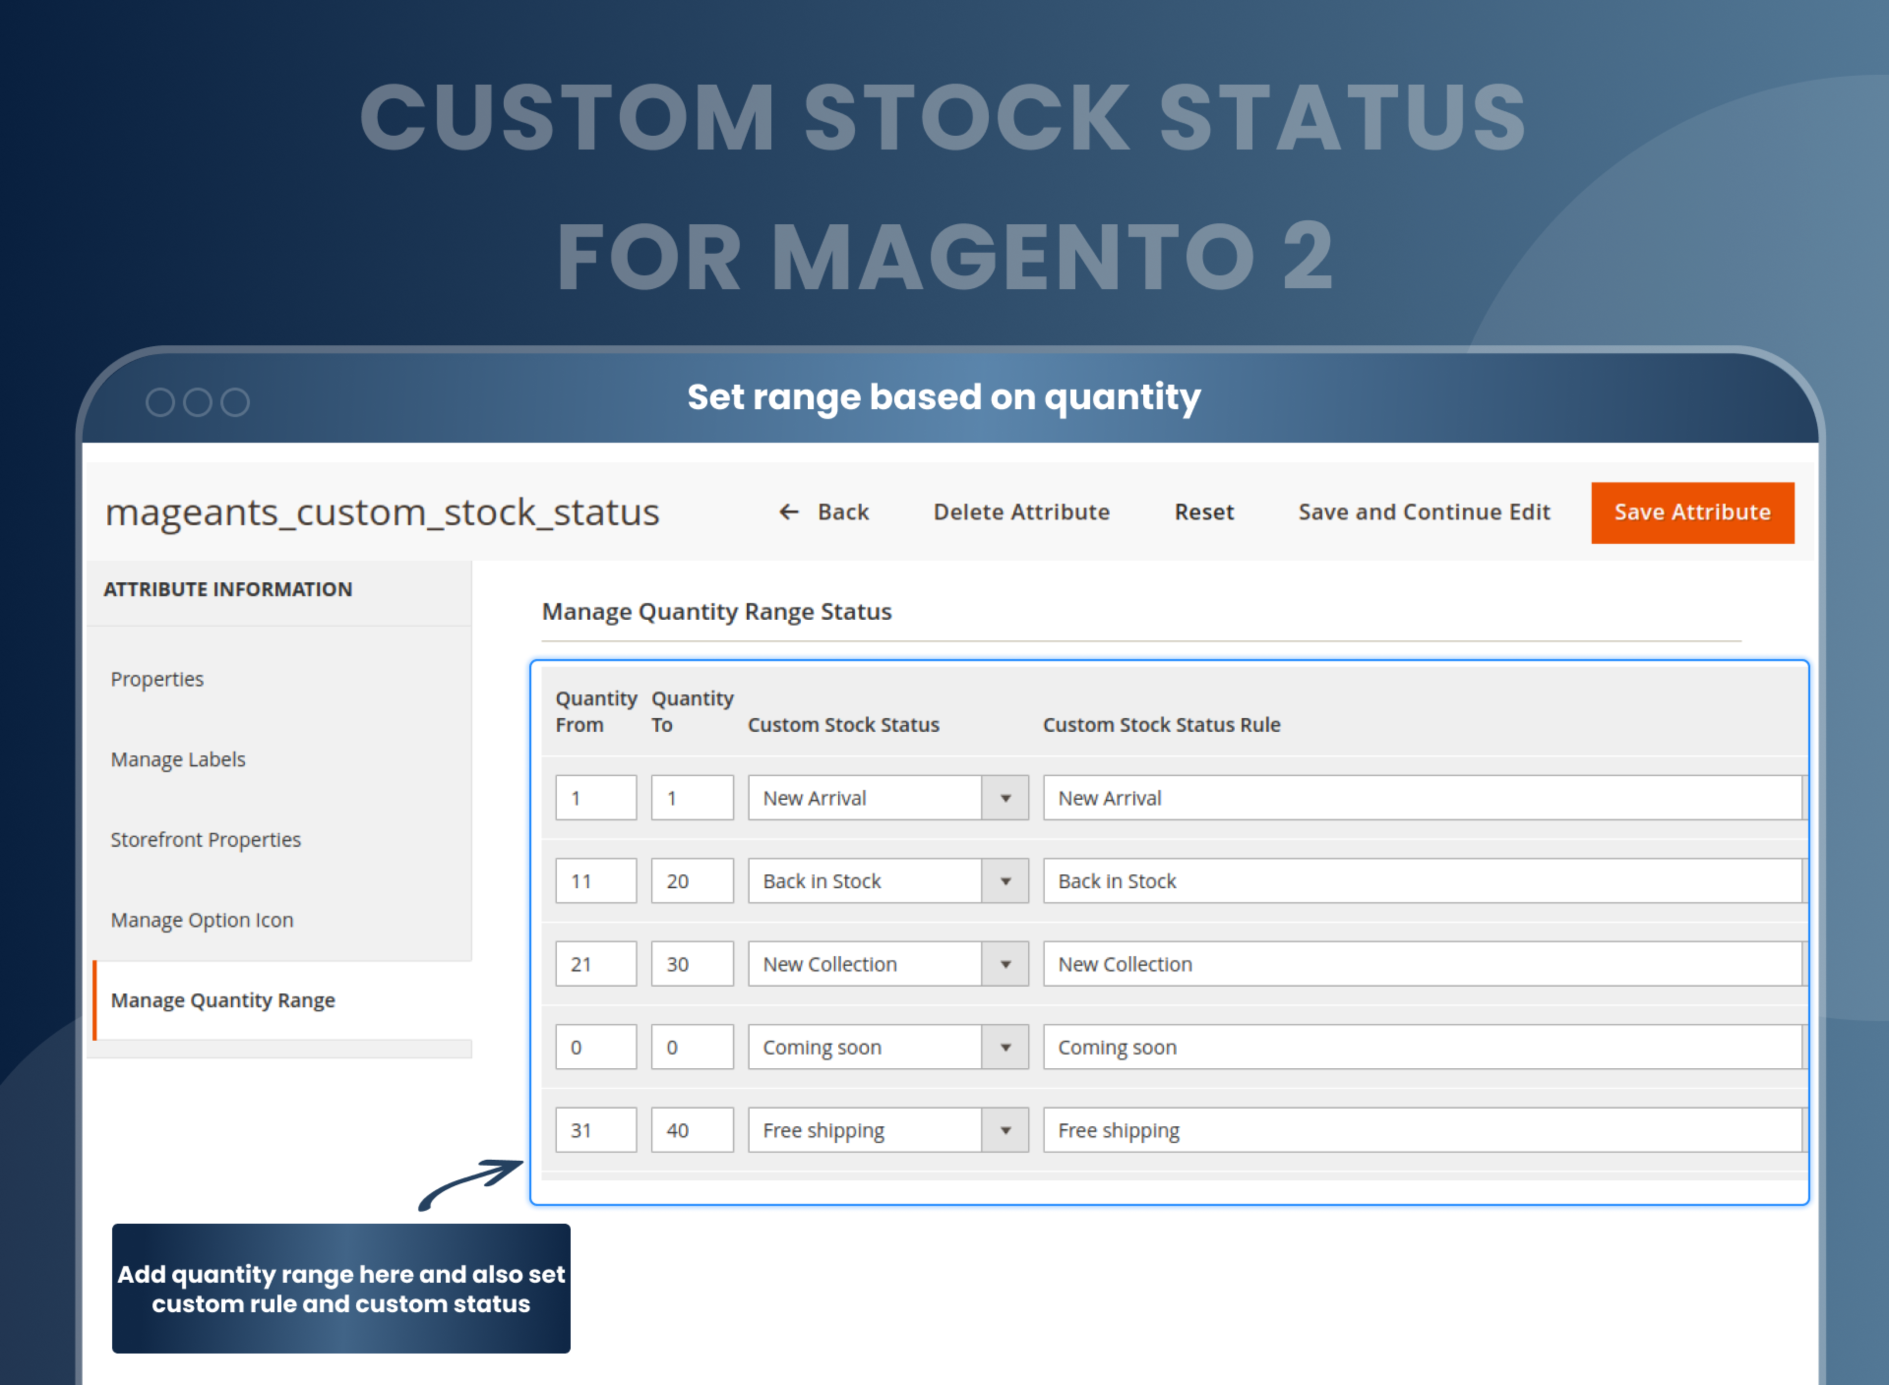Open the Properties tab

pyautogui.click(x=157, y=679)
